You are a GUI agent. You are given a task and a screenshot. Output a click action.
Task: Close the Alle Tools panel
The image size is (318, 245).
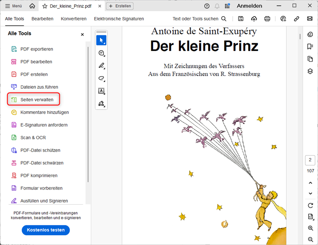pos(82,34)
